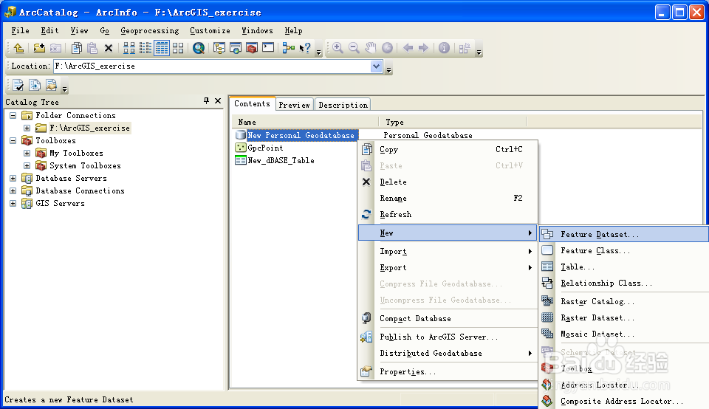This screenshot has height=409, width=709.
Task: Toggle auto-hide pin on Catalog Tree
Action: click(206, 101)
